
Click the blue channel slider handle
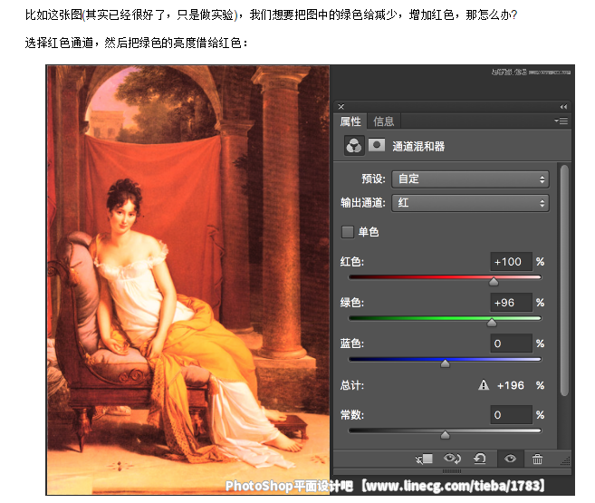pyautogui.click(x=445, y=363)
